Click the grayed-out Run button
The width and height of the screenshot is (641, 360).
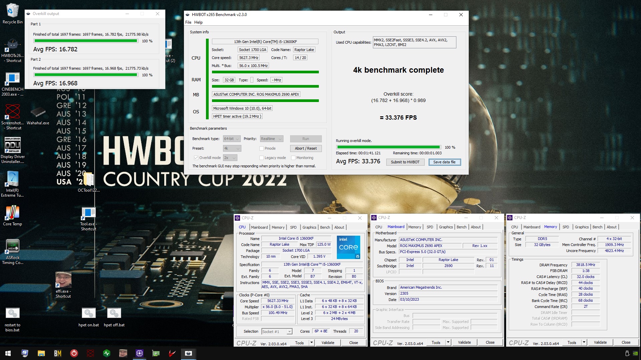point(305,139)
